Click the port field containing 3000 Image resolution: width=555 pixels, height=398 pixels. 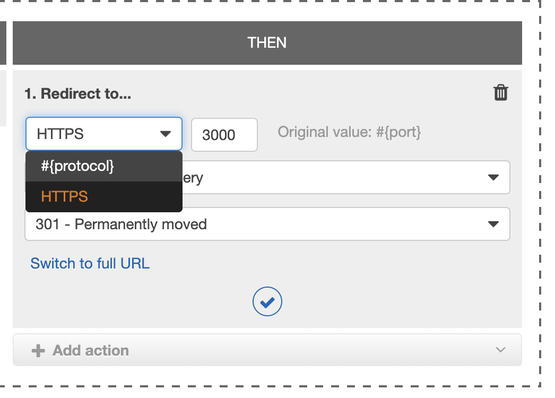(x=224, y=135)
